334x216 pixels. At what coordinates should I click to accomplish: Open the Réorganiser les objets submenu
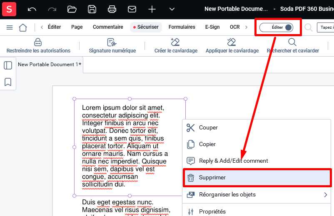[257, 195]
